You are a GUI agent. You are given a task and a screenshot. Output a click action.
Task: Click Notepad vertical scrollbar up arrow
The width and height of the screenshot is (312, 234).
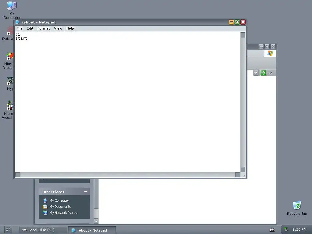pos(243,35)
